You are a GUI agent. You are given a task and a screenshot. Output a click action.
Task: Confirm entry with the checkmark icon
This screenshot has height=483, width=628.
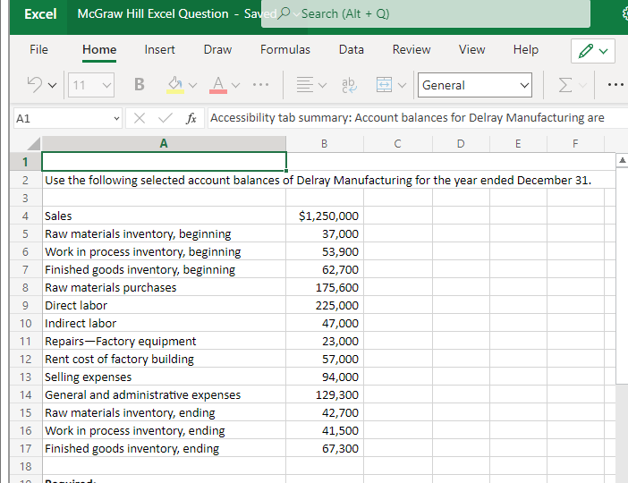[165, 118]
